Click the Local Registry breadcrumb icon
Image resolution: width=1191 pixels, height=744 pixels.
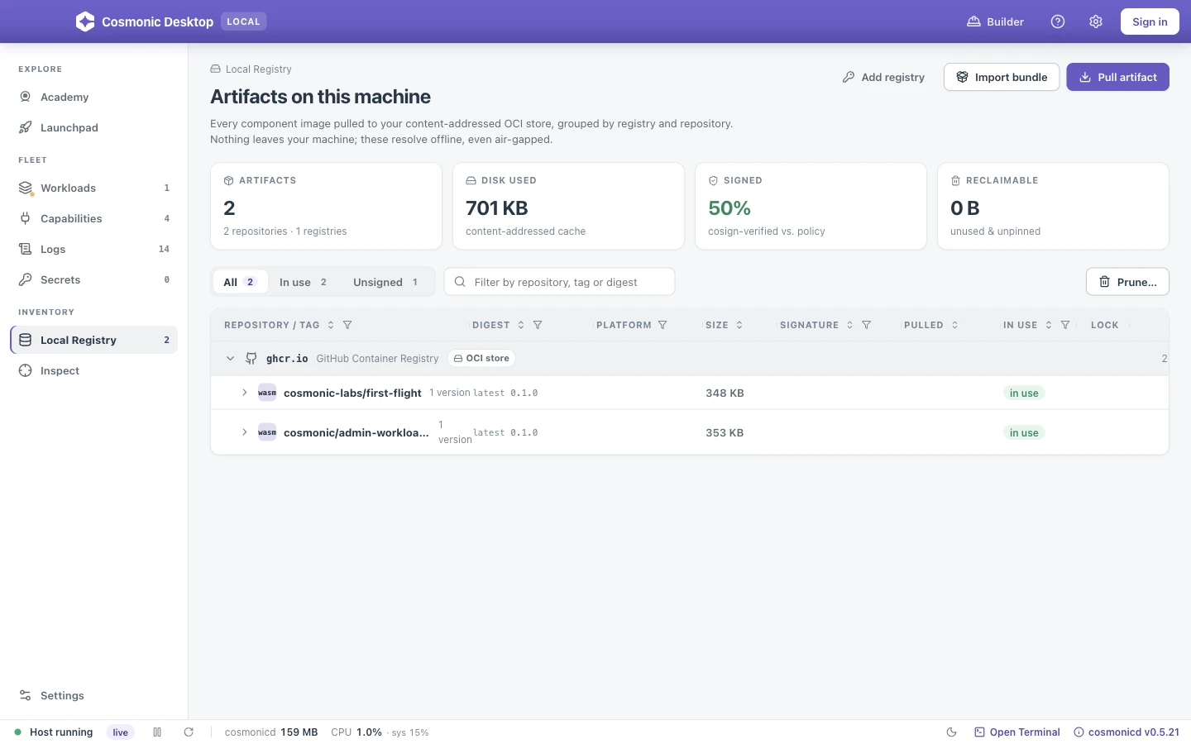pyautogui.click(x=215, y=69)
